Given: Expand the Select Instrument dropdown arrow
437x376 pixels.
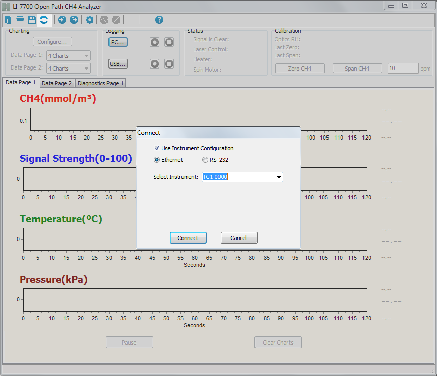Looking at the screenshot, I should pyautogui.click(x=279, y=177).
